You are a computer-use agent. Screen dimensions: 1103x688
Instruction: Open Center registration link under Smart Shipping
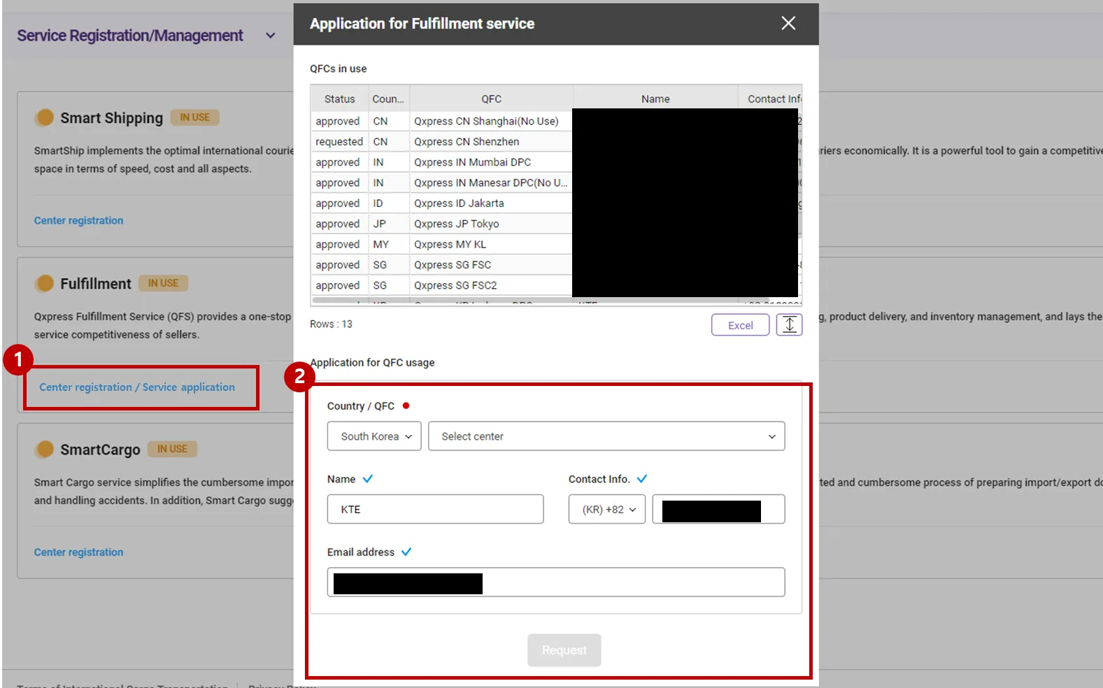(79, 221)
